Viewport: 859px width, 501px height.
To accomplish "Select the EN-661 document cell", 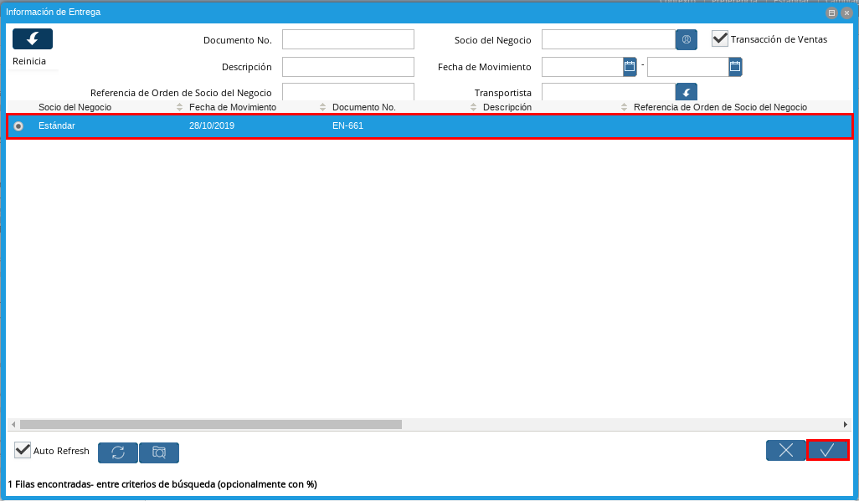I will point(348,125).
